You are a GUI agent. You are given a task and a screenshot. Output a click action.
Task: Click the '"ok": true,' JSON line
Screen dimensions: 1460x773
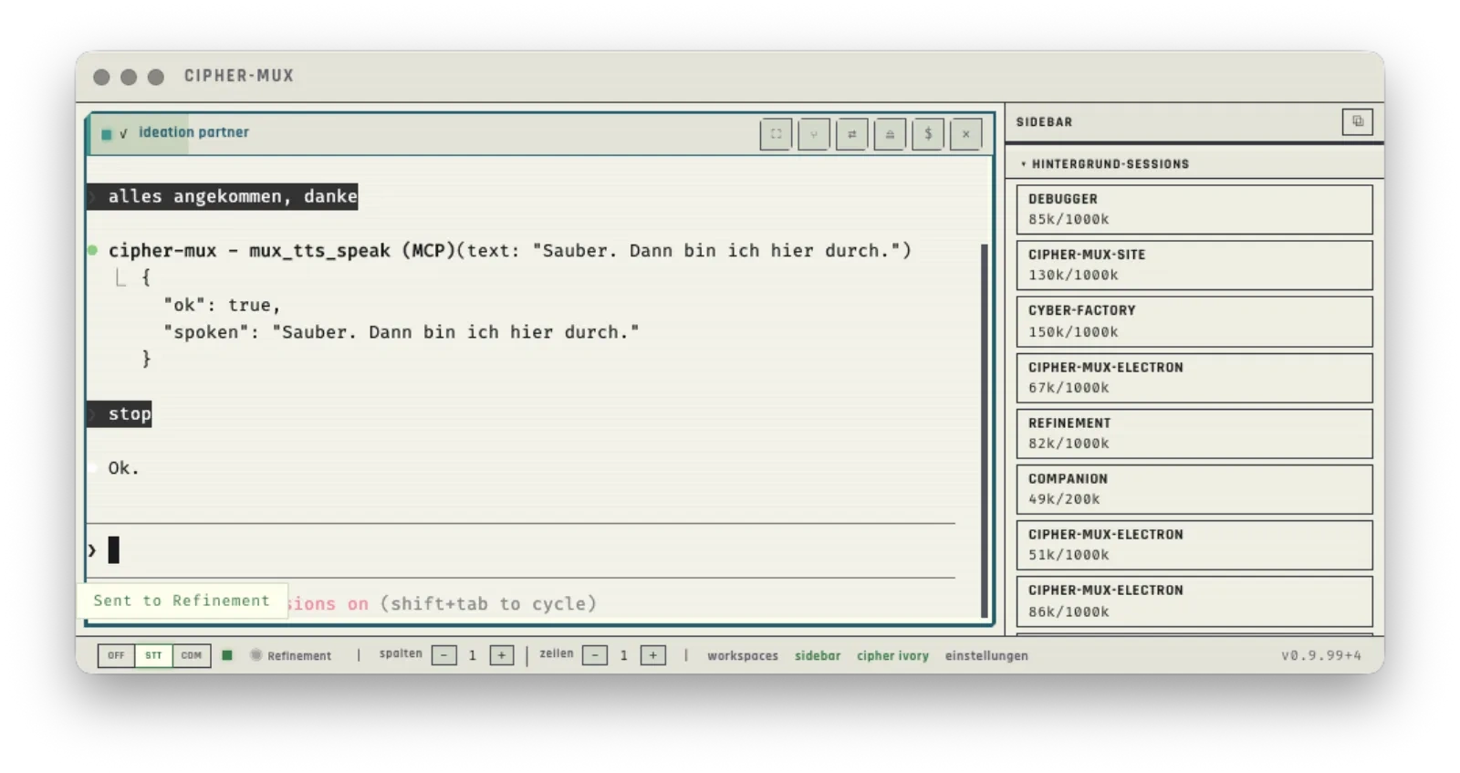coord(222,305)
